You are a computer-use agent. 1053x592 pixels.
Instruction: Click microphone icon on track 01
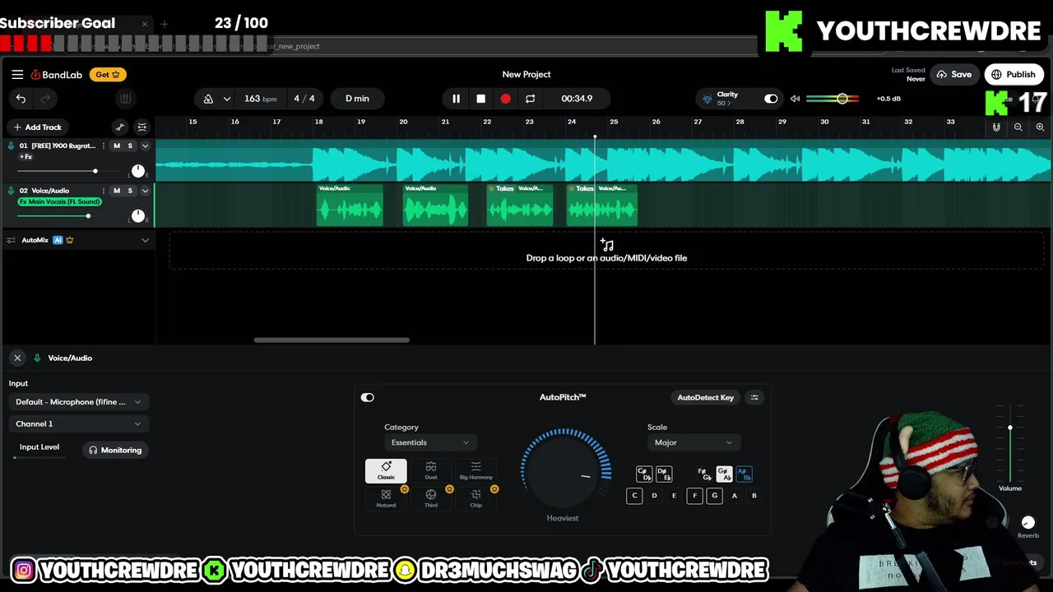pos(11,146)
